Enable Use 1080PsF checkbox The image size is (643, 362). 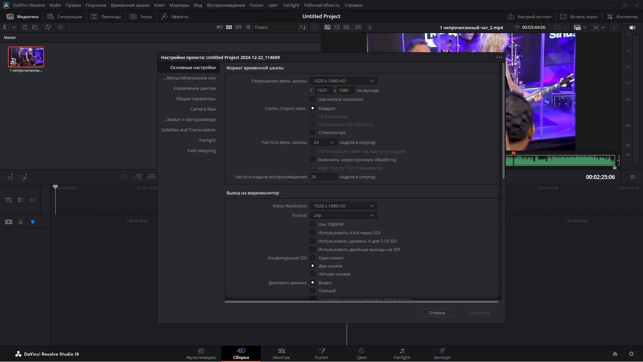click(x=312, y=224)
